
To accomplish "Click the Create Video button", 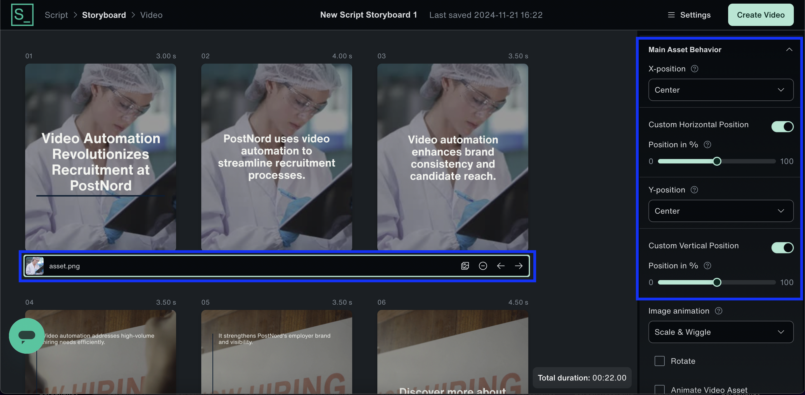I will (x=760, y=15).
